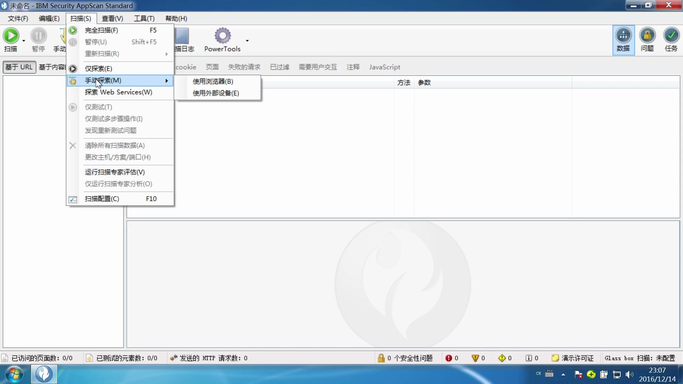Choose 使用浏览器(B) from submenu
683x384 pixels.
point(217,81)
